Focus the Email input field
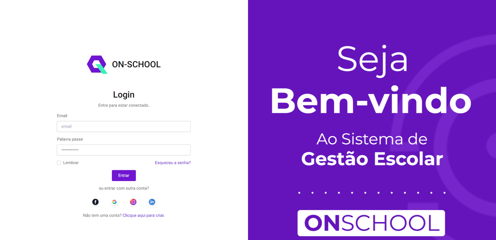 pyautogui.click(x=124, y=127)
